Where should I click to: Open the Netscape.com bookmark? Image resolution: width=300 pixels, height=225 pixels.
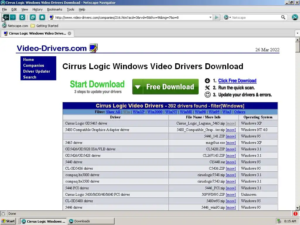[x=15, y=26]
